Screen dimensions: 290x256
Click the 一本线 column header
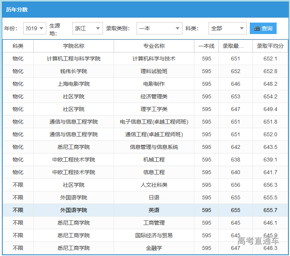coord(207,46)
